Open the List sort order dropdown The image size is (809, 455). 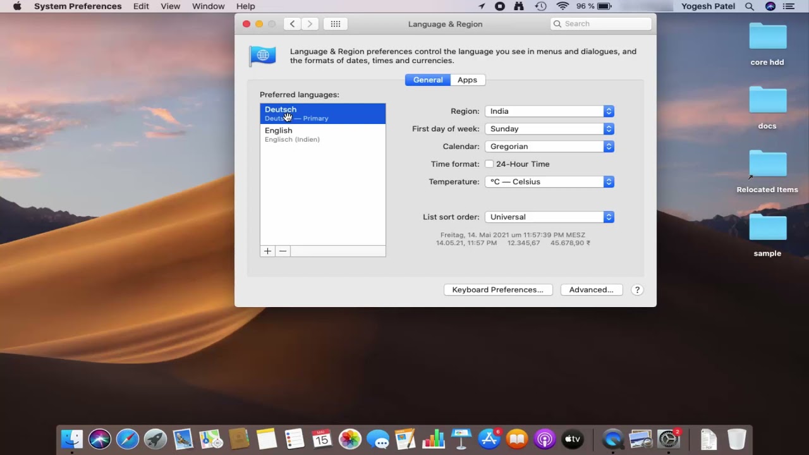549,217
